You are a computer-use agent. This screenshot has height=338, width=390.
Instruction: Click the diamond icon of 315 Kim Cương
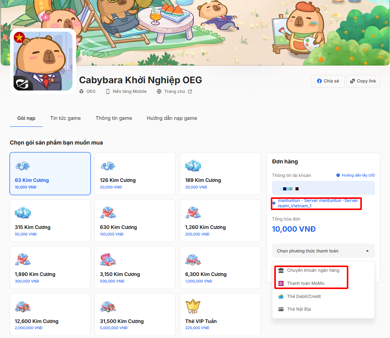point(23,212)
